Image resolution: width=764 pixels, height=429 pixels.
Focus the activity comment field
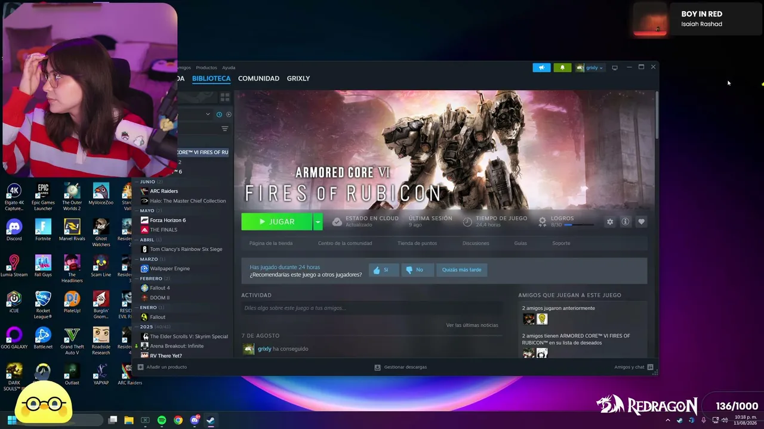[x=371, y=308]
